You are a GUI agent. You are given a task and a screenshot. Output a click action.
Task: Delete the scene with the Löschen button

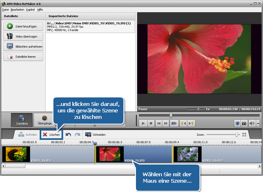tap(51, 134)
